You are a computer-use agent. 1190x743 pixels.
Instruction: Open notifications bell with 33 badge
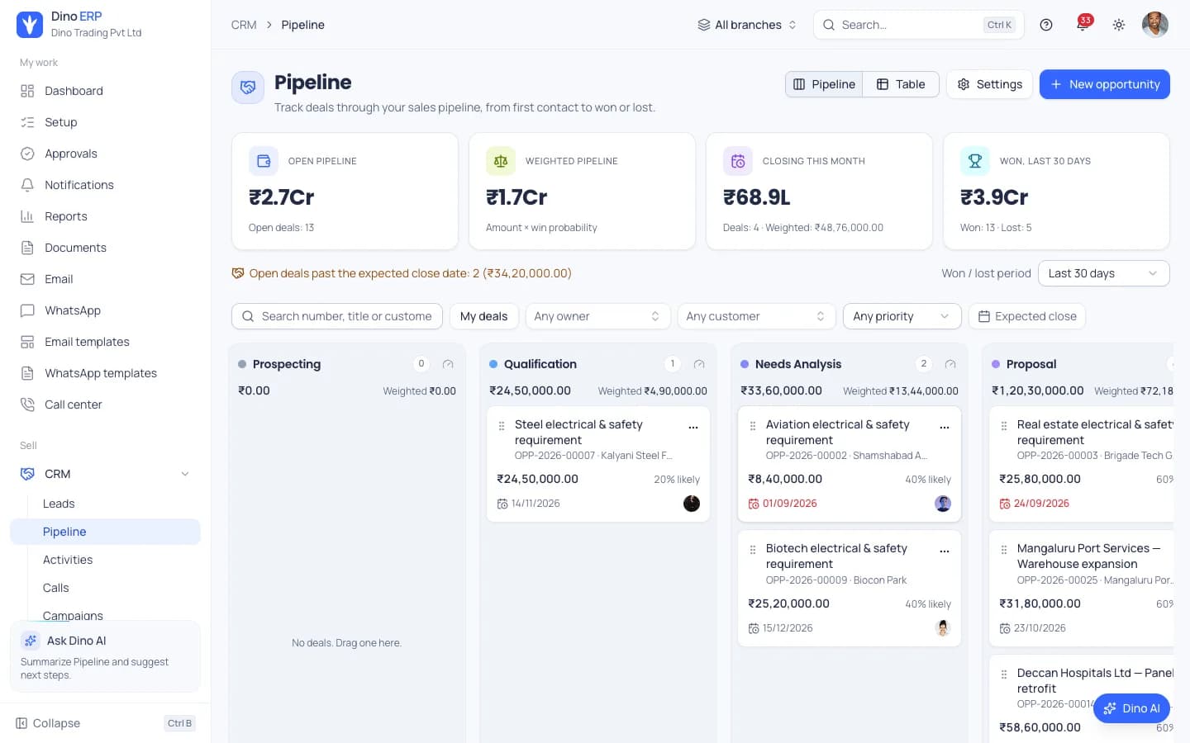[1083, 24]
